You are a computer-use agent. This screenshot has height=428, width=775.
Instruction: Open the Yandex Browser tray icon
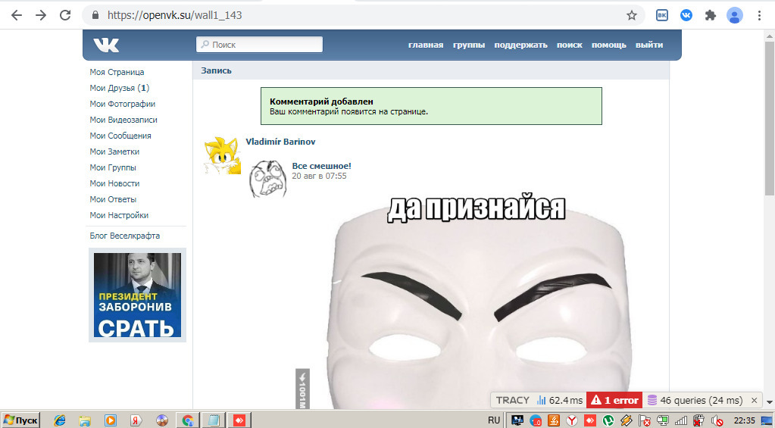point(571,420)
